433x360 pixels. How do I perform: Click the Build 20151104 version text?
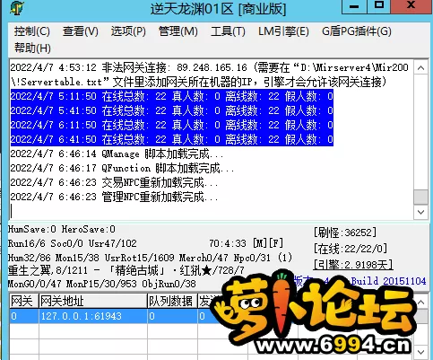(388, 281)
